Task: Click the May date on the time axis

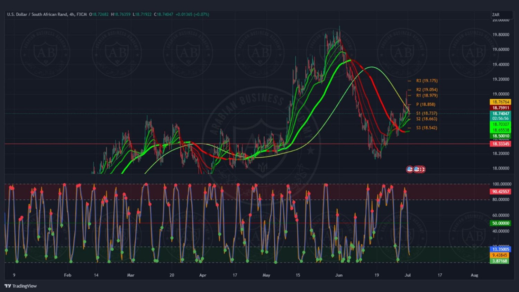Action: click(266, 275)
